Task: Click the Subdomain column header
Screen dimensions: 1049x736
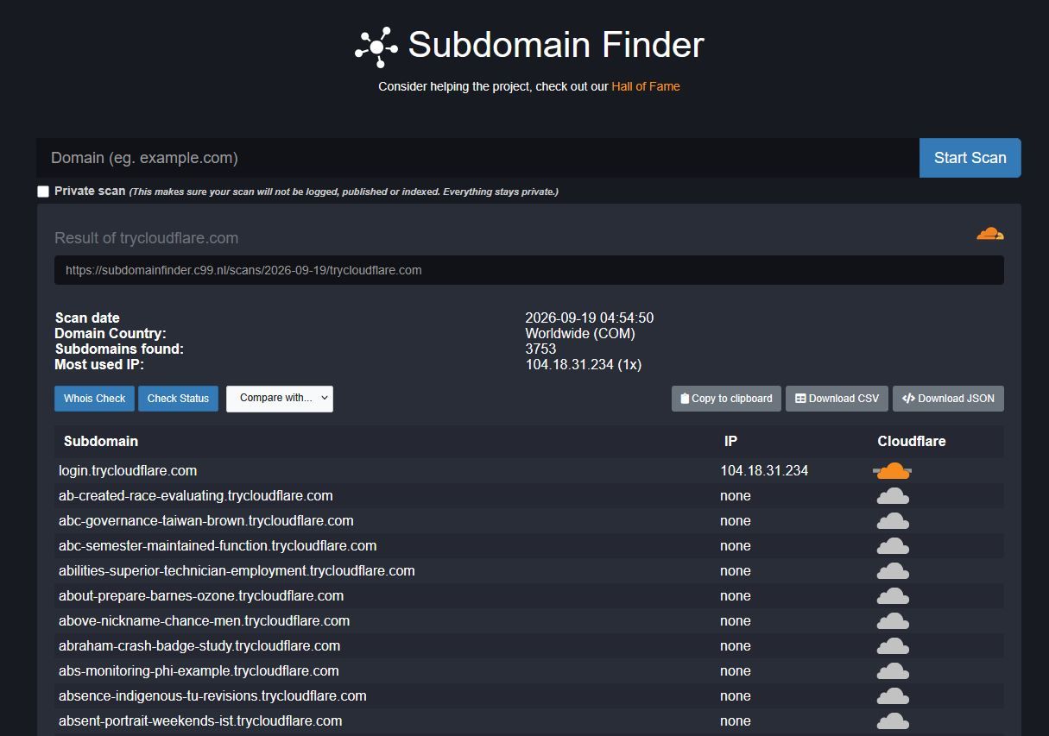Action: click(101, 441)
